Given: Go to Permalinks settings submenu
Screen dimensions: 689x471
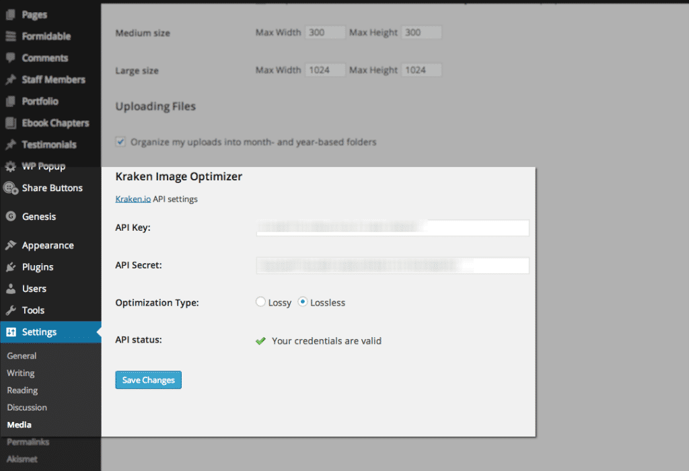Looking at the screenshot, I should [x=28, y=442].
